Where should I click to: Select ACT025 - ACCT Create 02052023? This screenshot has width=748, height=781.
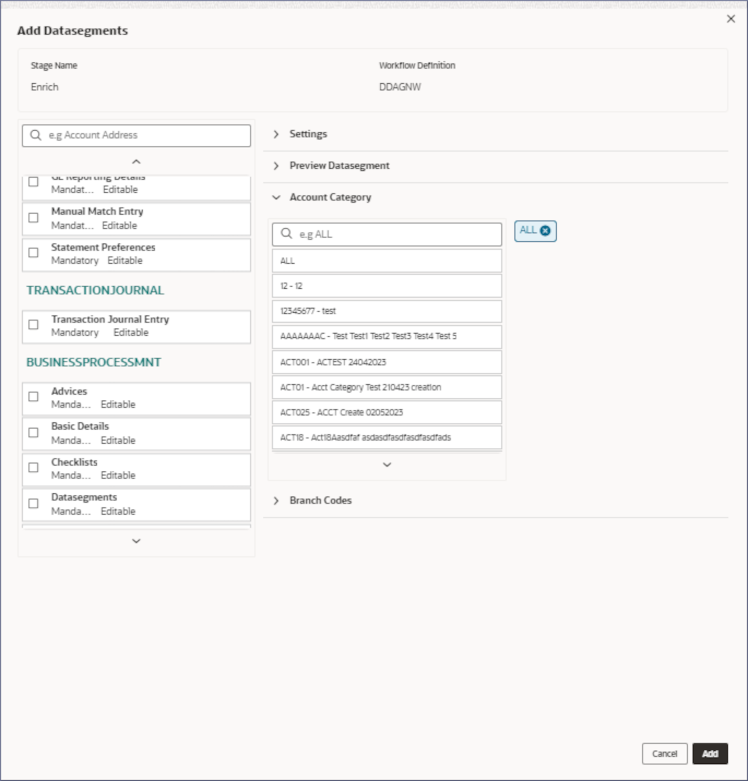387,412
